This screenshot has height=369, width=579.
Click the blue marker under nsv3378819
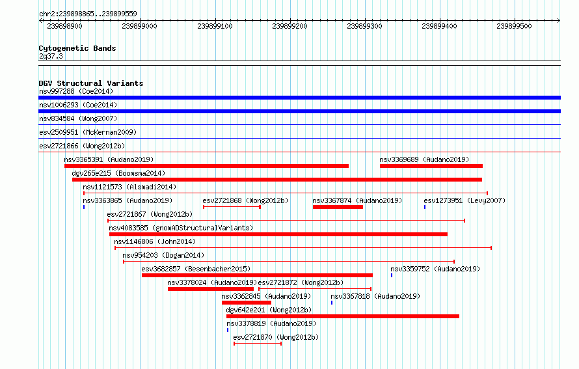(x=228, y=330)
